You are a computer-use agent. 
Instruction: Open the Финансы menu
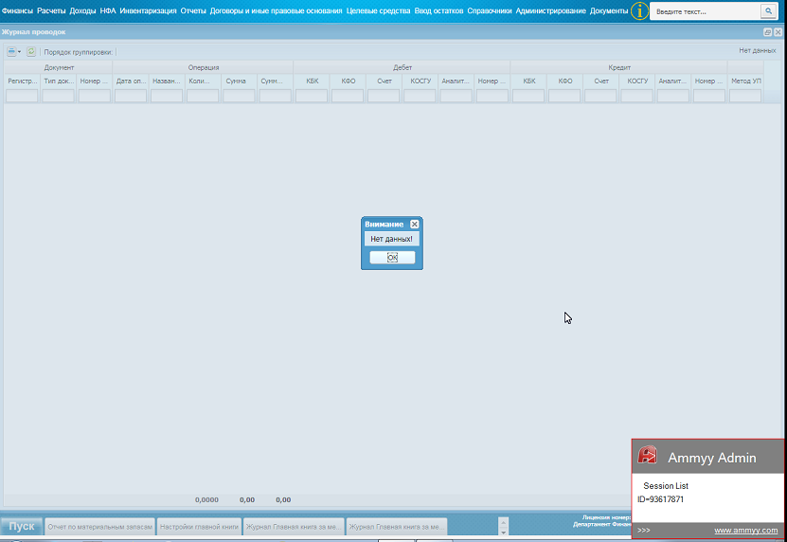pyautogui.click(x=17, y=10)
